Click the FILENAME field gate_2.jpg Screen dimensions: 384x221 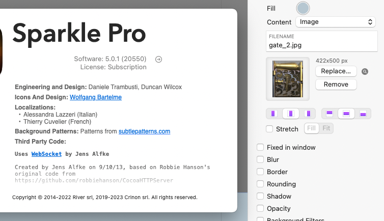pyautogui.click(x=322, y=41)
